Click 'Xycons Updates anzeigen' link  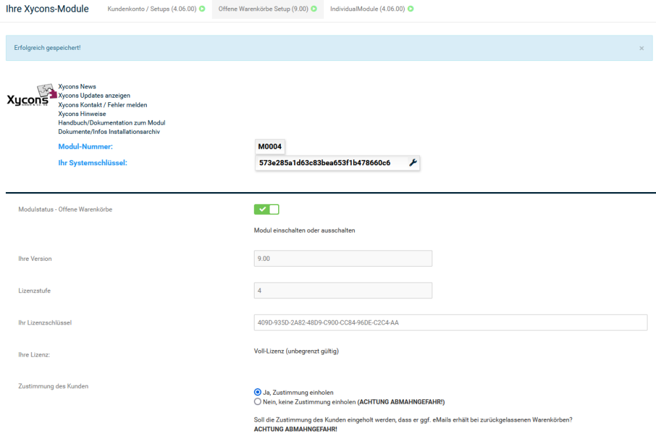pos(94,96)
